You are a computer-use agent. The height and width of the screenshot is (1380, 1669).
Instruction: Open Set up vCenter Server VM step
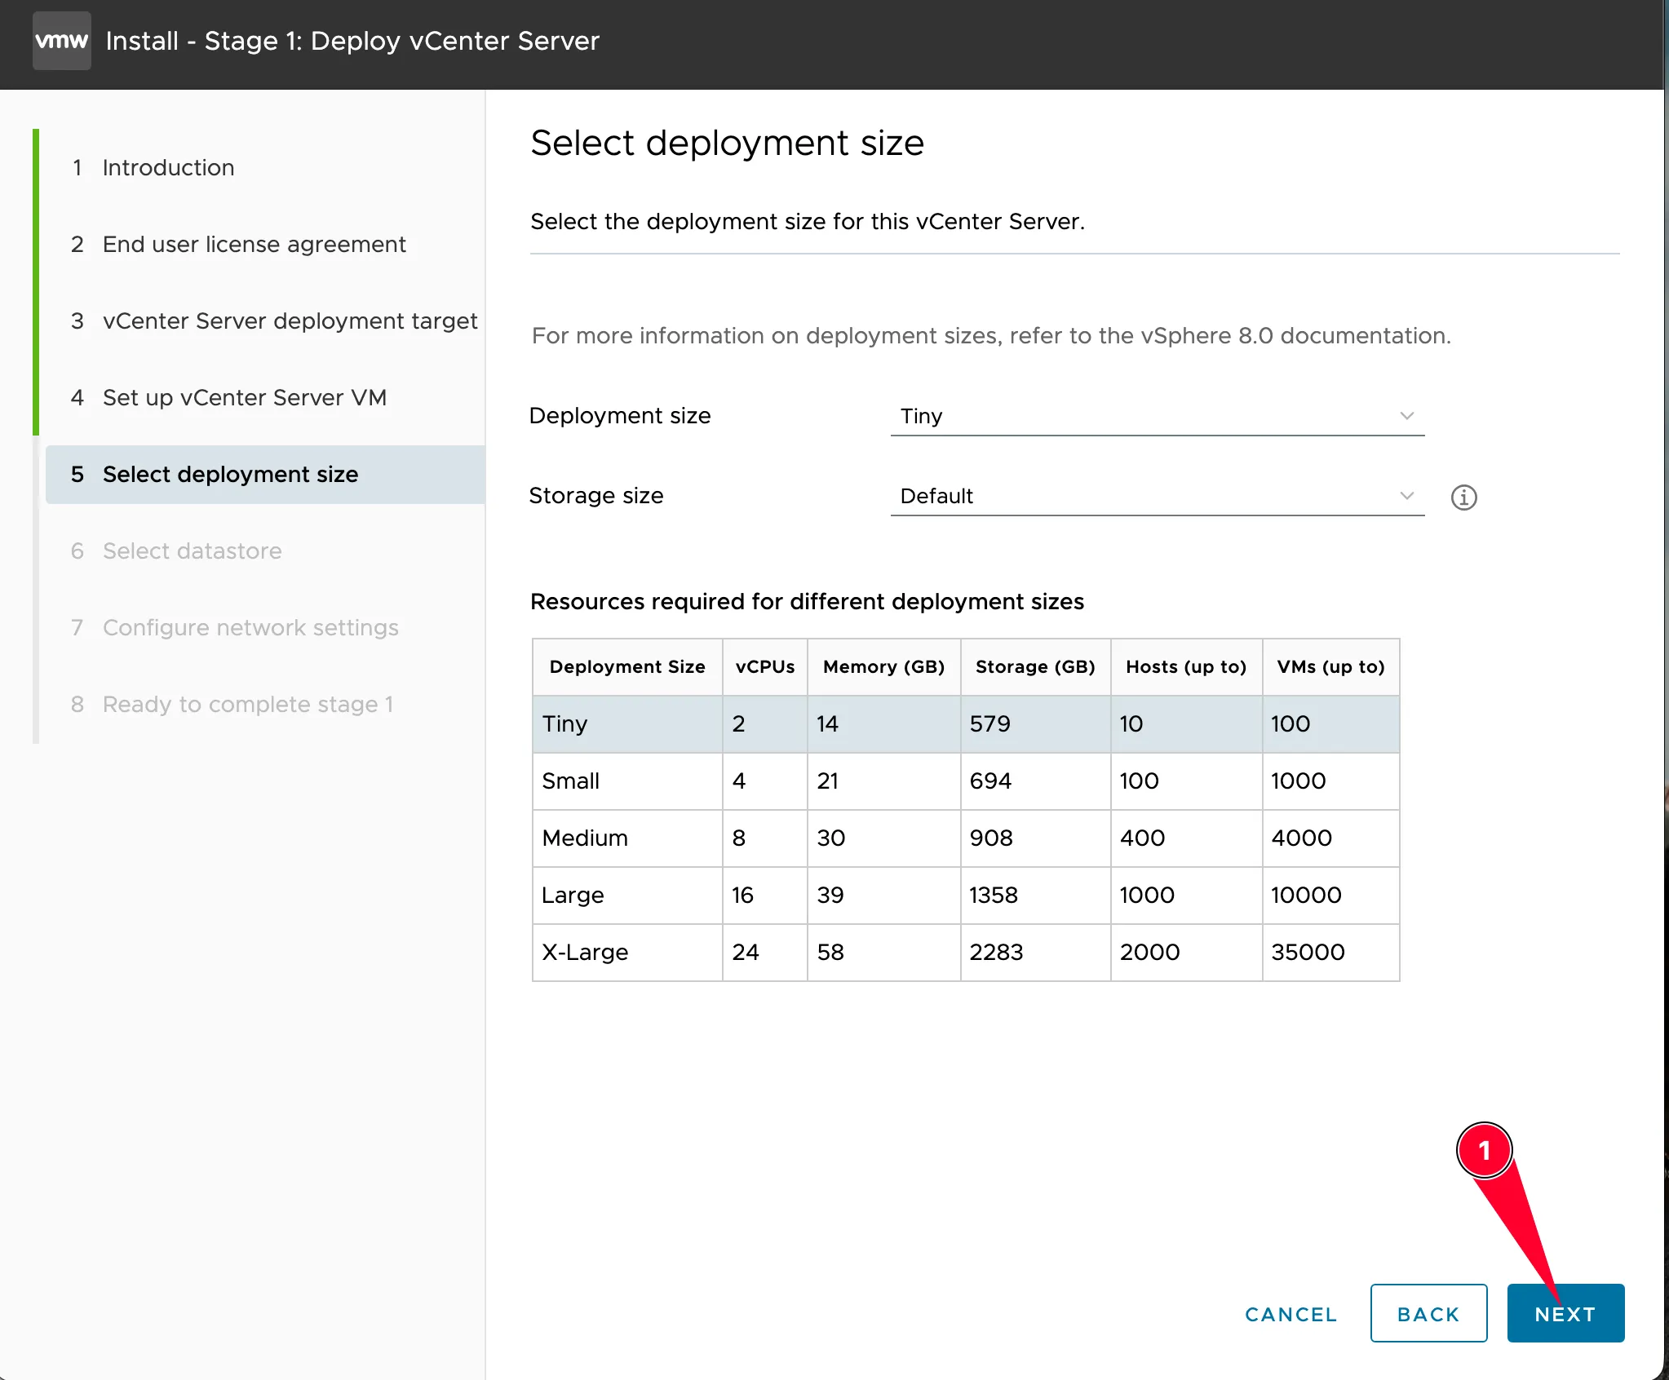coord(228,397)
